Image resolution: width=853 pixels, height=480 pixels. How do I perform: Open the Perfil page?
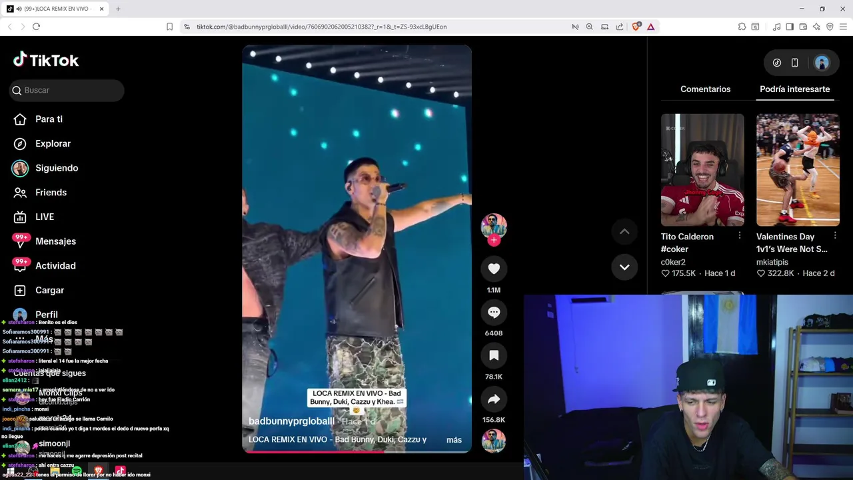point(36,315)
